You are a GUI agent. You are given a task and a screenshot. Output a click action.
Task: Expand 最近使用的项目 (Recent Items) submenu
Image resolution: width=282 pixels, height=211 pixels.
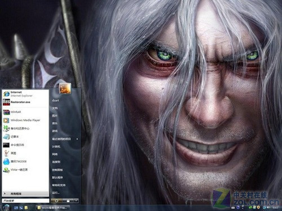click(65, 139)
